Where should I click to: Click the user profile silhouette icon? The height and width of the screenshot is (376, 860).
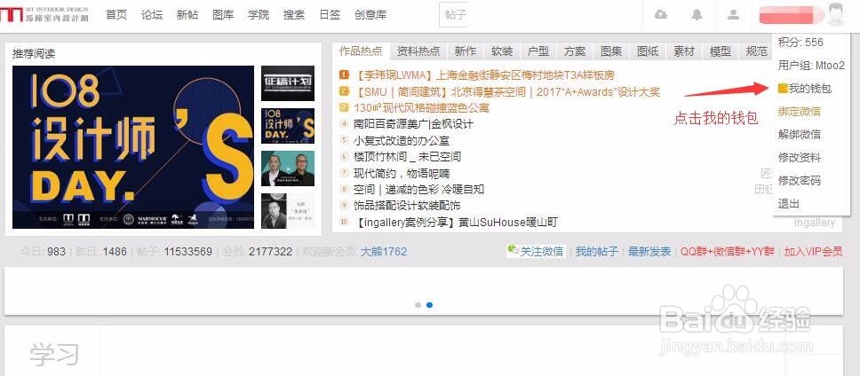(733, 15)
